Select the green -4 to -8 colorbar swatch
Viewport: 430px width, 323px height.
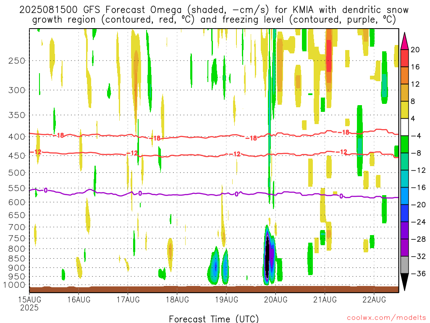[404, 144]
